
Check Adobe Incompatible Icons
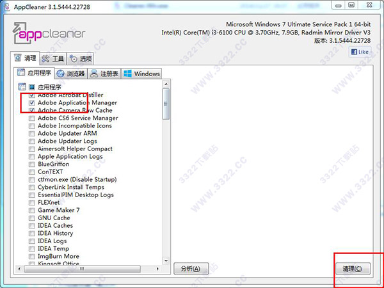click(x=32, y=126)
